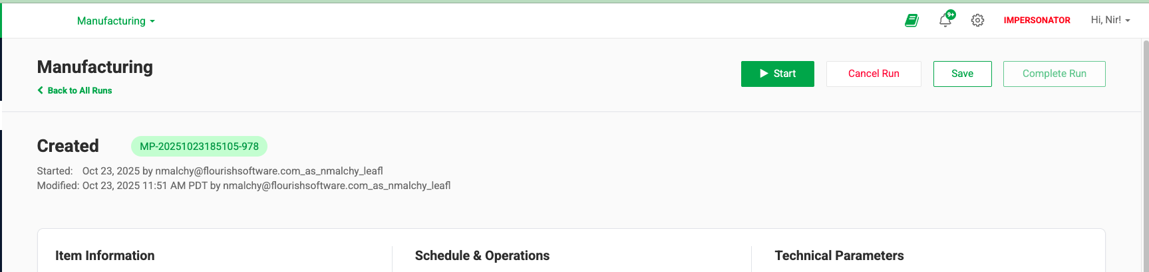Screen dimensions: 1149x272
Task: Open the settings gear icon
Action: pyautogui.click(x=977, y=21)
